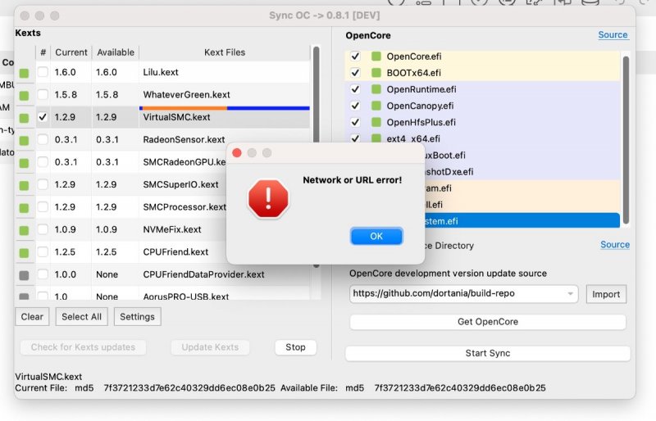The height and width of the screenshot is (421, 656).
Task: Click green square next to OpenCore.efi
Action: (x=376, y=56)
